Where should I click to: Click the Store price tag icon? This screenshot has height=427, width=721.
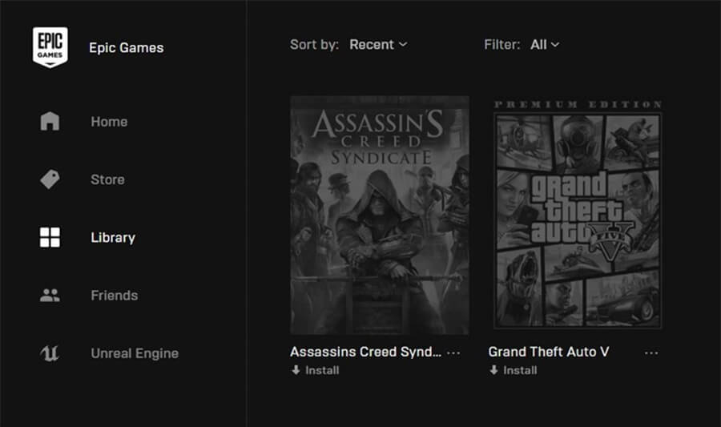(x=50, y=179)
